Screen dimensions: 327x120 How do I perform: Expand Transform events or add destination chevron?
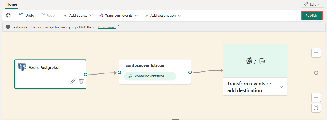click(281, 87)
